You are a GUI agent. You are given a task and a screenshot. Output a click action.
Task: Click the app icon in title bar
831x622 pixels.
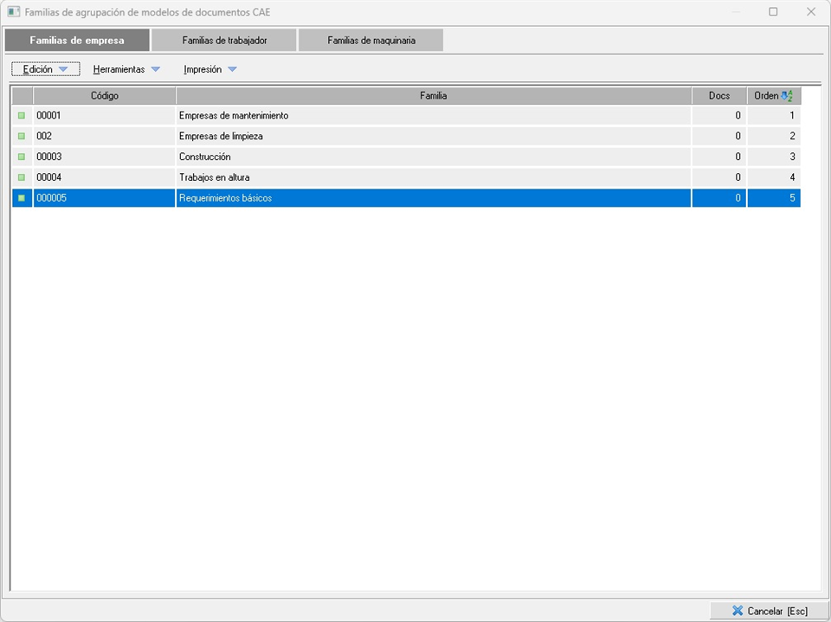(14, 12)
